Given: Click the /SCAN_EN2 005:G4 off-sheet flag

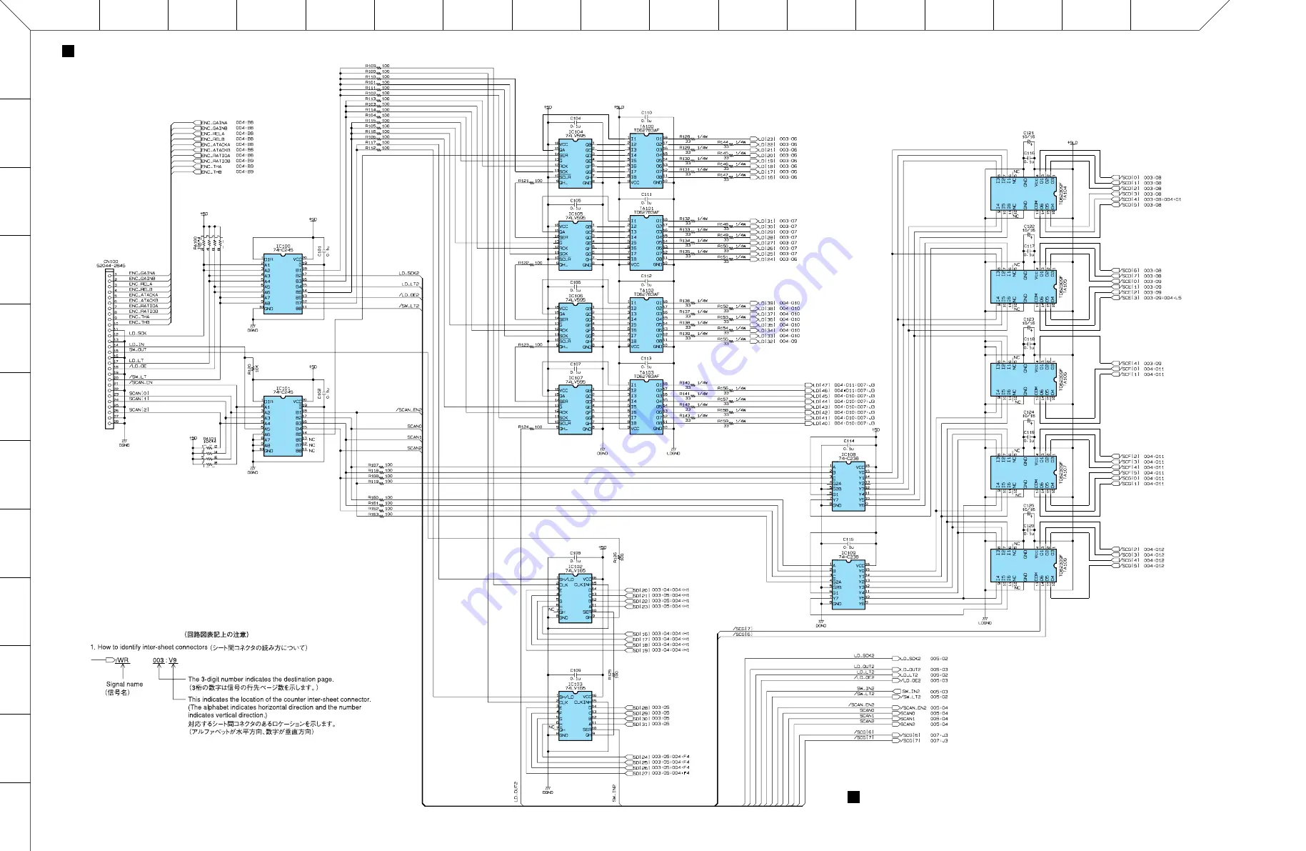Looking at the screenshot, I should (920, 708).
